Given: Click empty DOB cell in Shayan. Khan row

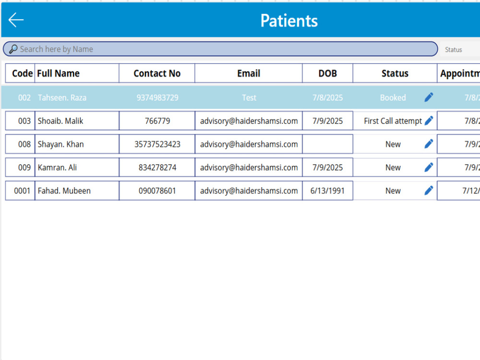Looking at the screenshot, I should [x=327, y=144].
